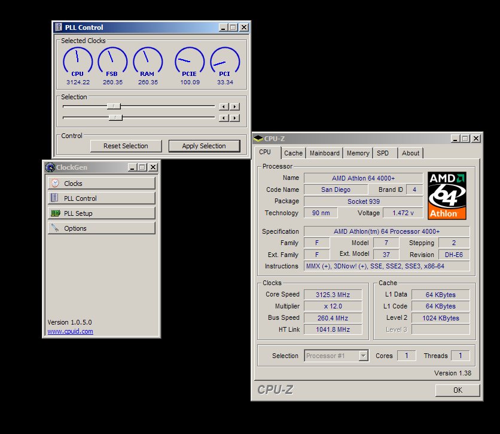Image resolution: width=500 pixels, height=434 pixels.
Task: Click the San Diego code name field
Action: 336,190
